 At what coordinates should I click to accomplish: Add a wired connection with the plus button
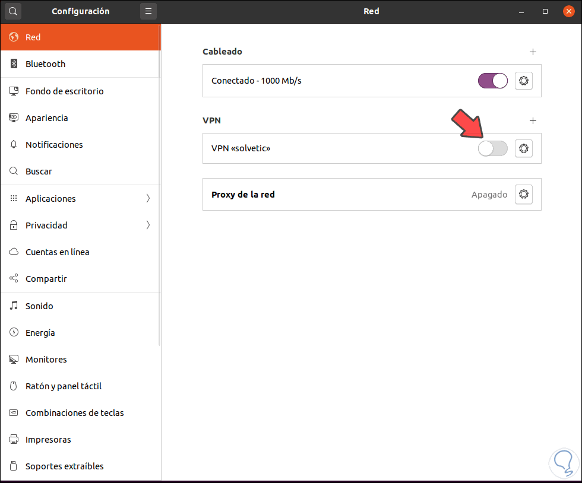pyautogui.click(x=533, y=52)
